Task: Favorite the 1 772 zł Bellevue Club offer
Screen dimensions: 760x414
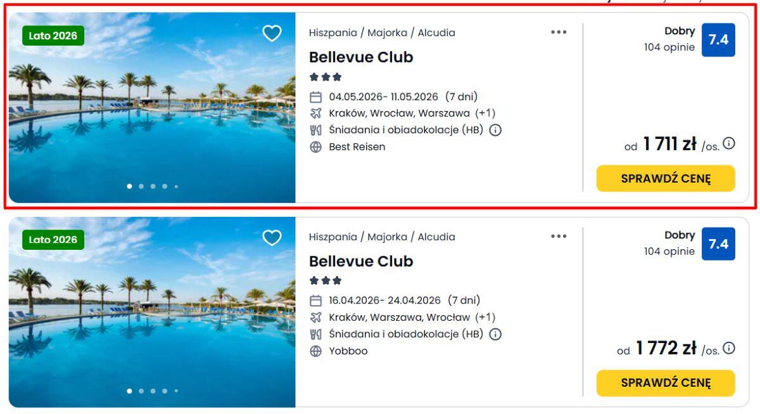Action: pyautogui.click(x=272, y=238)
